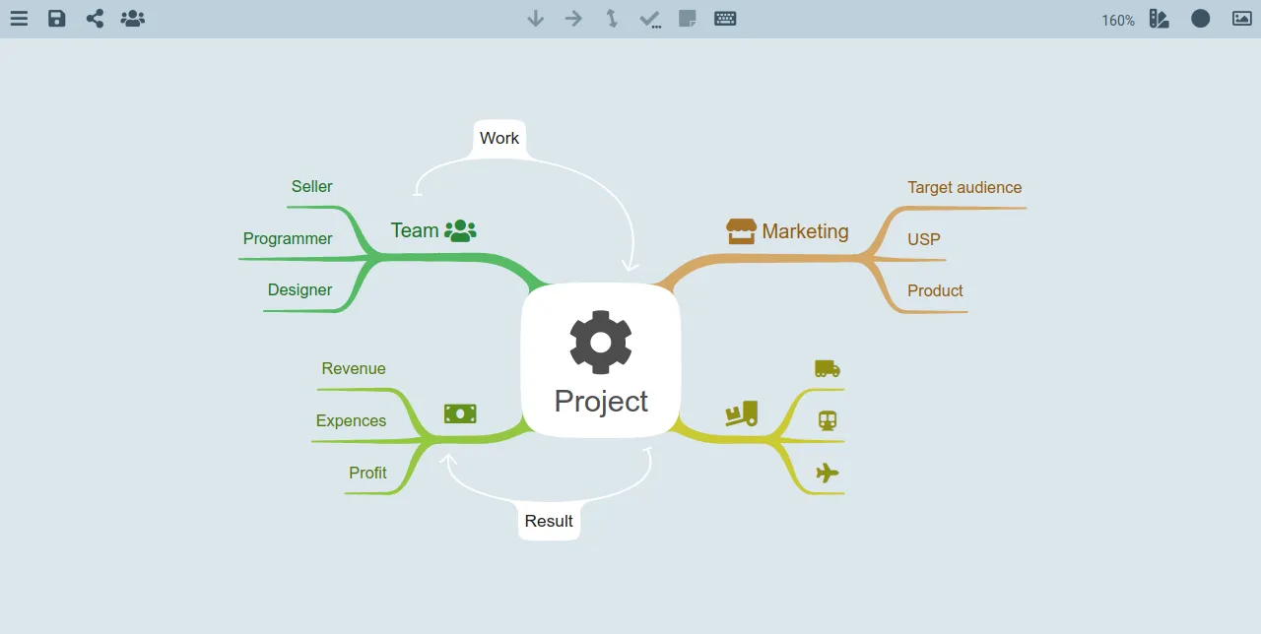This screenshot has width=1261, height=634.
Task: Click the Work floating label
Action: (x=498, y=138)
